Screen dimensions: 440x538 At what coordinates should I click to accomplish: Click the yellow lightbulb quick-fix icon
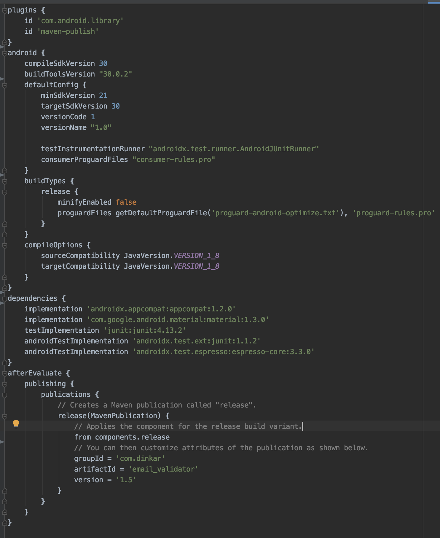click(16, 424)
